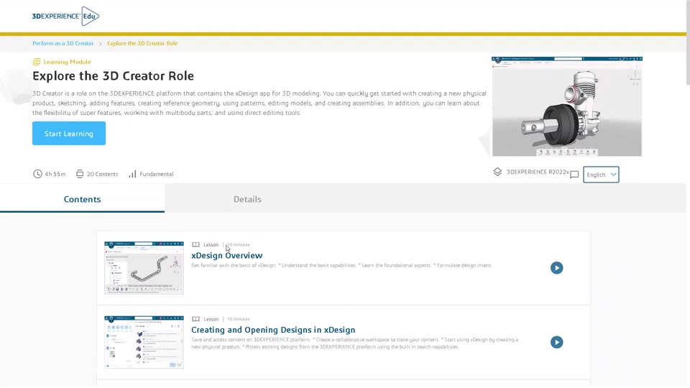
Task: Click the 3DEXPERIENCE R2022x layers icon
Action: click(x=497, y=172)
